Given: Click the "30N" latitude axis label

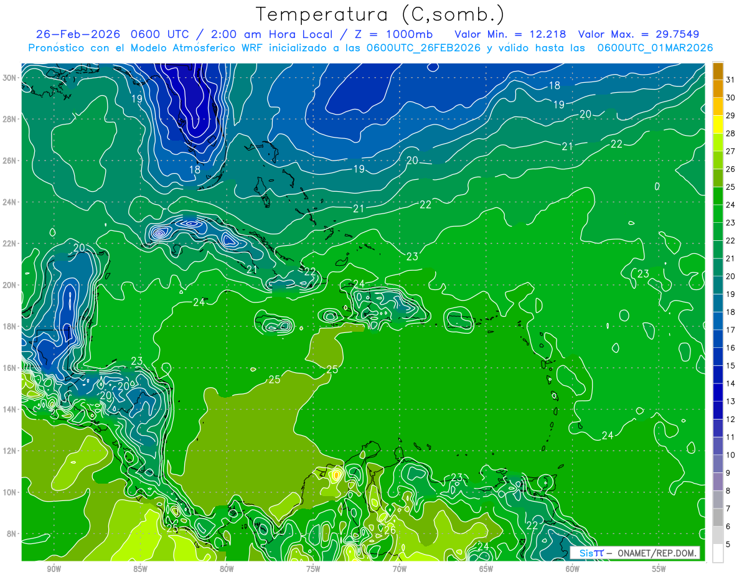Looking at the screenshot, I should point(9,78).
